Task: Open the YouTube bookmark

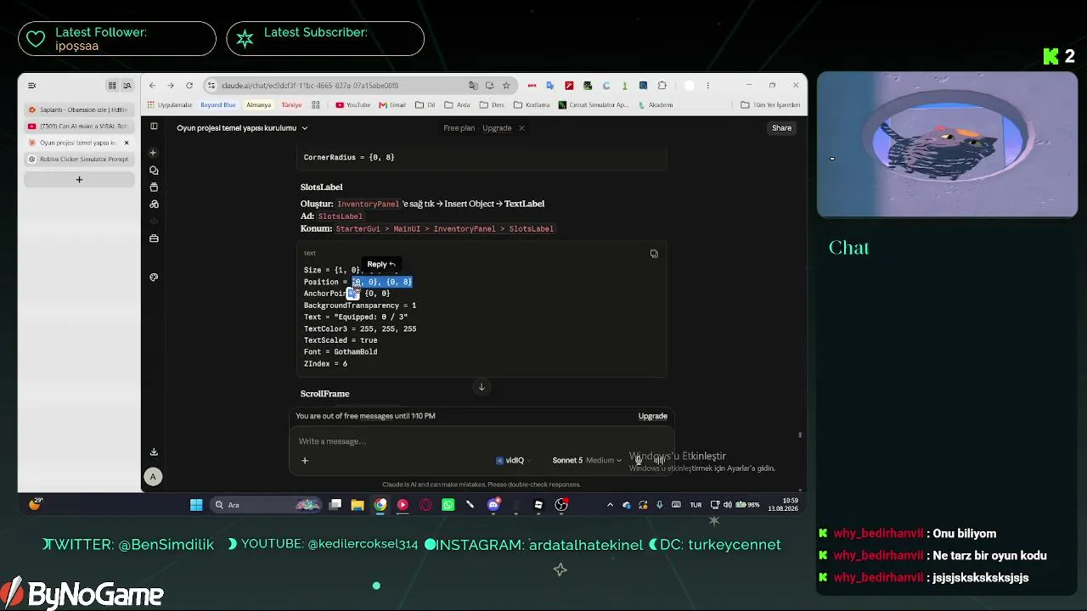Action: (352, 105)
